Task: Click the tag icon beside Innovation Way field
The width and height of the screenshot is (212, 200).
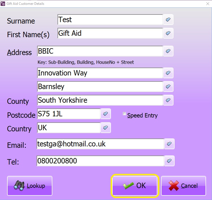Action: pyautogui.click(x=168, y=73)
